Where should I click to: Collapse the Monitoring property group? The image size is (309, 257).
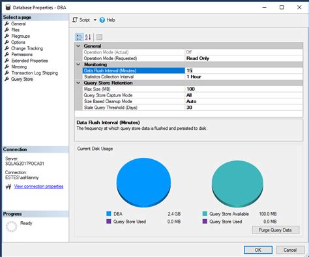pyautogui.click(x=78, y=65)
